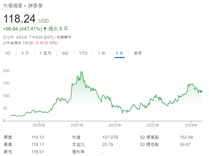Click the current price dot on chart
The image size is (209, 156).
[x=201, y=91]
